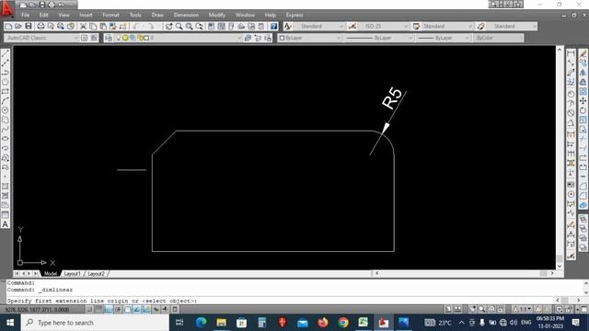The height and width of the screenshot is (331, 589).
Task: Select the Rectangle tool in Draw toolbar
Action: (x=6, y=92)
